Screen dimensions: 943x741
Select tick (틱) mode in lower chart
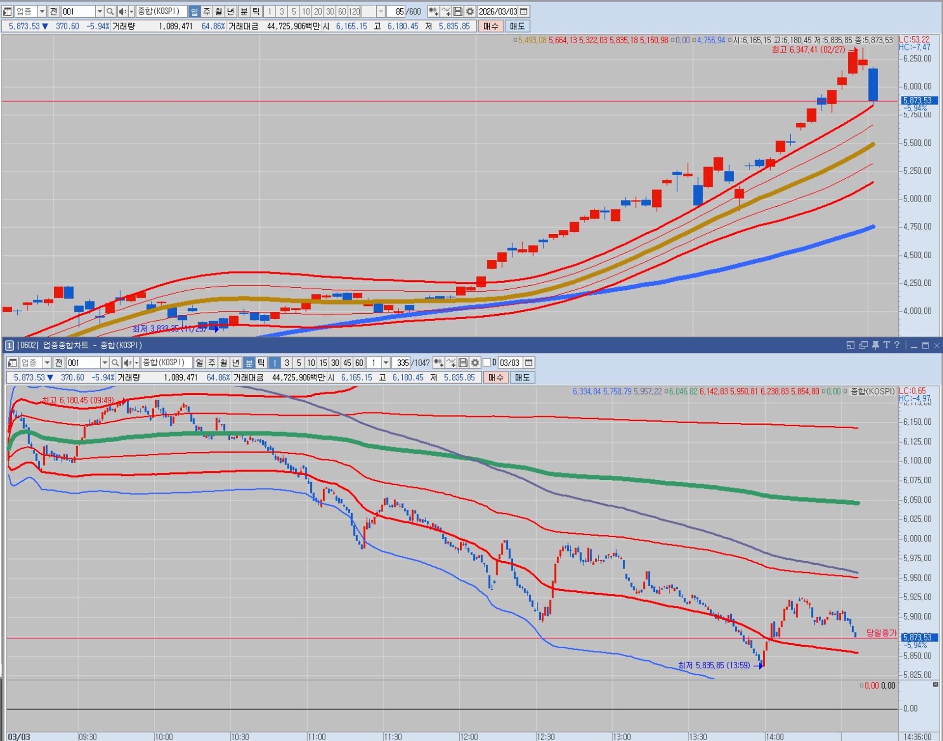tap(261, 363)
